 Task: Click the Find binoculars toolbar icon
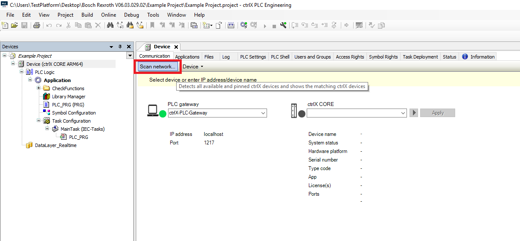coord(110,26)
